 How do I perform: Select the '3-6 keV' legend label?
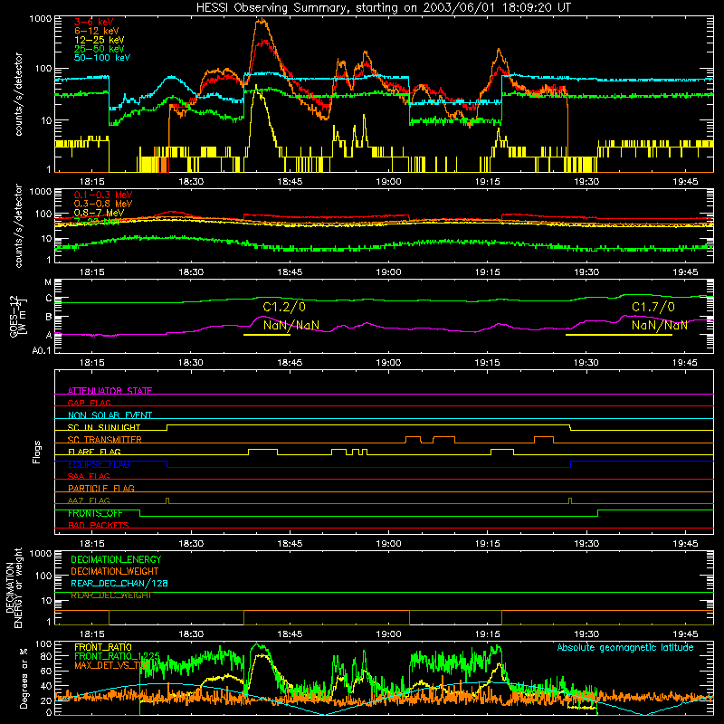coord(93,22)
